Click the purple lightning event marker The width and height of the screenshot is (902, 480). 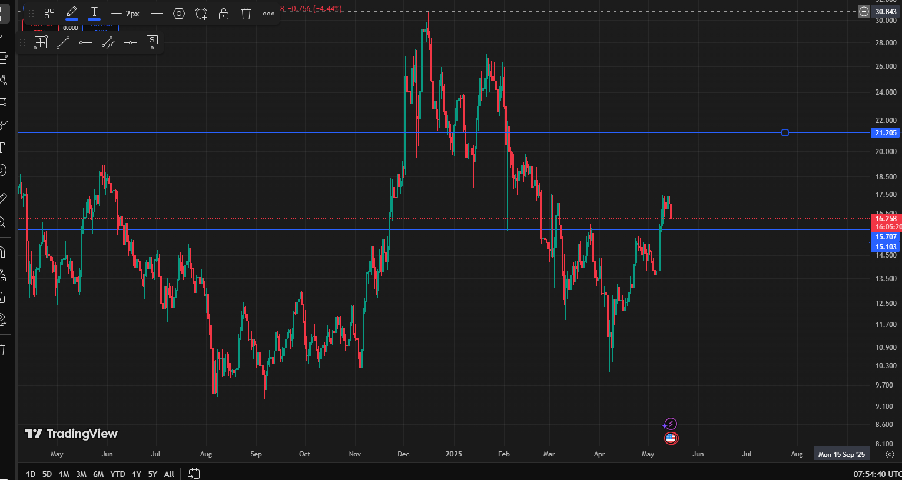tap(670, 424)
